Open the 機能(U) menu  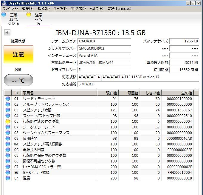coord(44,9)
